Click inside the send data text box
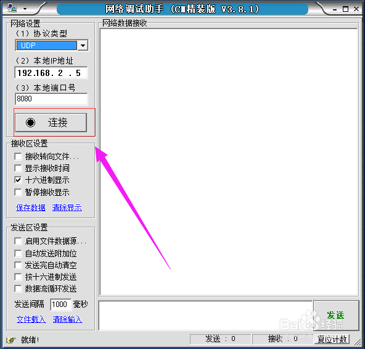365x349 pixels. pyautogui.click(x=205, y=316)
